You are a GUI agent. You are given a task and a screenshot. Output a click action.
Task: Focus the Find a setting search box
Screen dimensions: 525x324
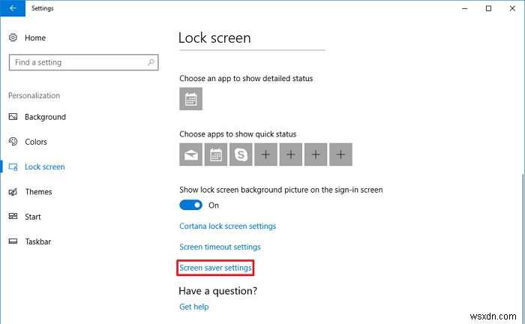point(79,62)
